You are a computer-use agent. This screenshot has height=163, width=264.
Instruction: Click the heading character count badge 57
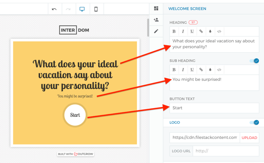pos(193,22)
